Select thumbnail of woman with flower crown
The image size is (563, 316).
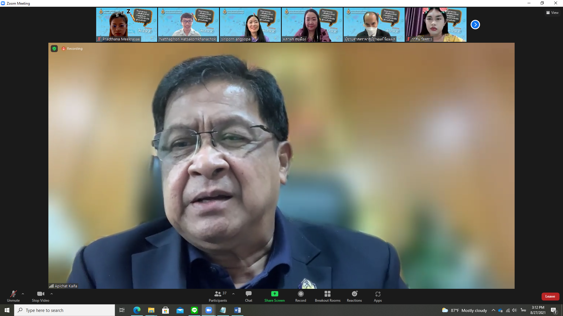coord(436,25)
